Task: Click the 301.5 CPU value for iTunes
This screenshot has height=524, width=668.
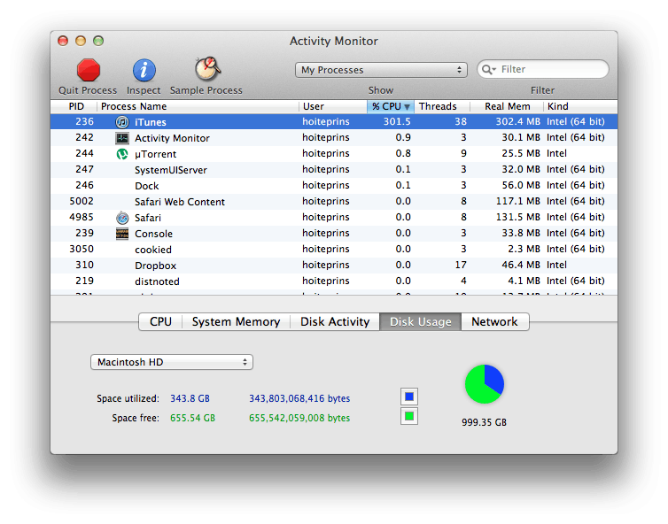Action: point(397,122)
